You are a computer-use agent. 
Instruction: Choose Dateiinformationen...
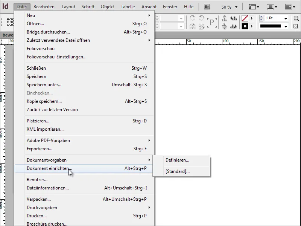(x=84, y=188)
